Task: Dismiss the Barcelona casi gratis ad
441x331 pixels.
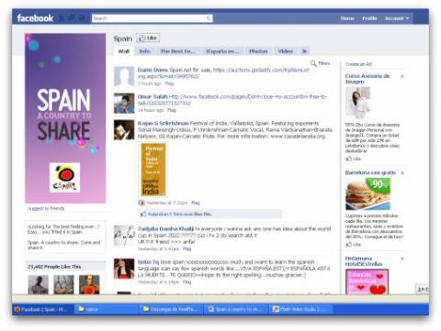Action: (402, 173)
